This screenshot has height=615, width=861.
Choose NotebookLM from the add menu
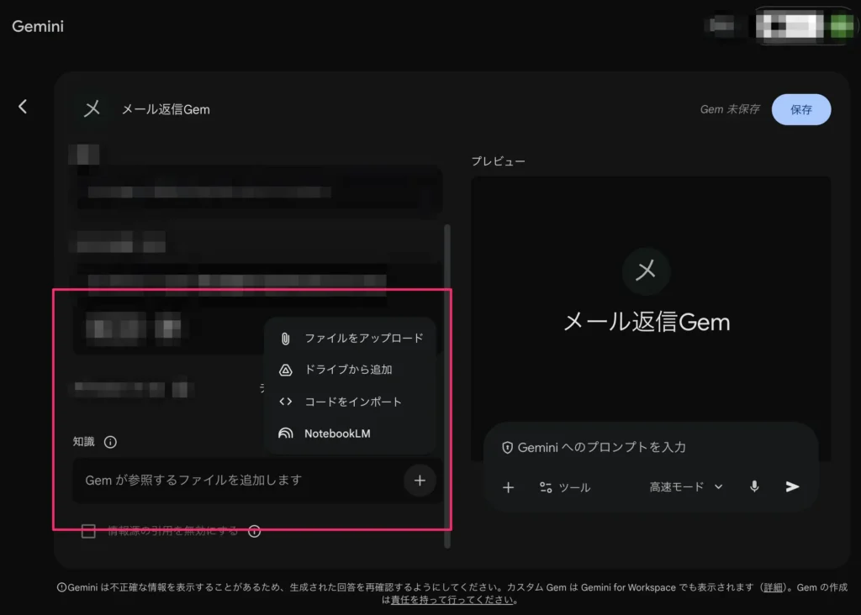[351, 434]
